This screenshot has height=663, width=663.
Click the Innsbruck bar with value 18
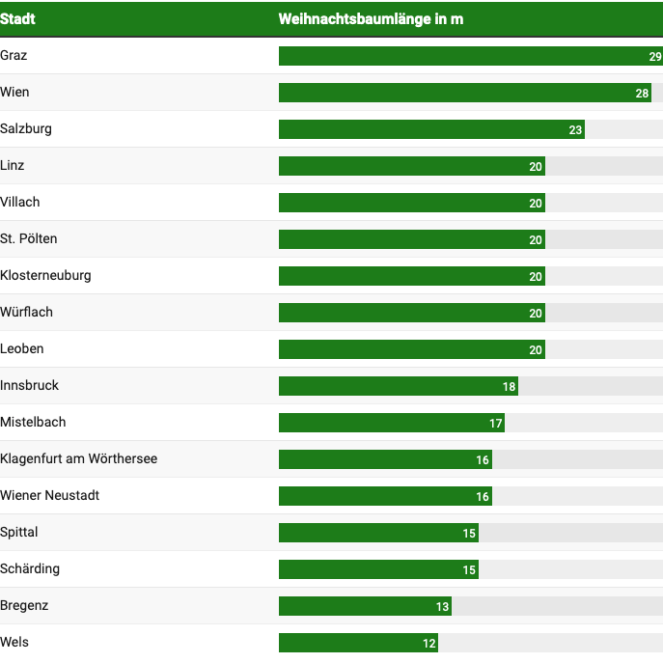tap(398, 386)
